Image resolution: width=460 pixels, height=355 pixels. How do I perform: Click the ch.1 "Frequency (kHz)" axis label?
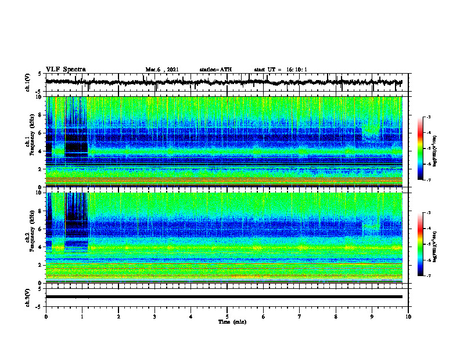coord(32,135)
